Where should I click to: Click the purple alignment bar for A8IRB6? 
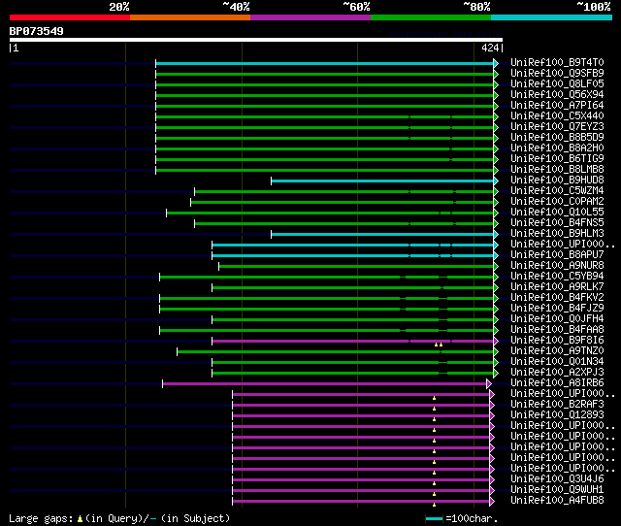[x=325, y=383]
